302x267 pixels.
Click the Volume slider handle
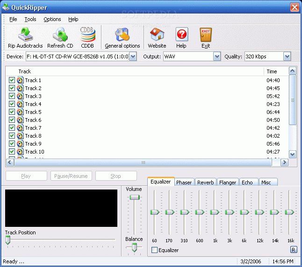coord(134,197)
